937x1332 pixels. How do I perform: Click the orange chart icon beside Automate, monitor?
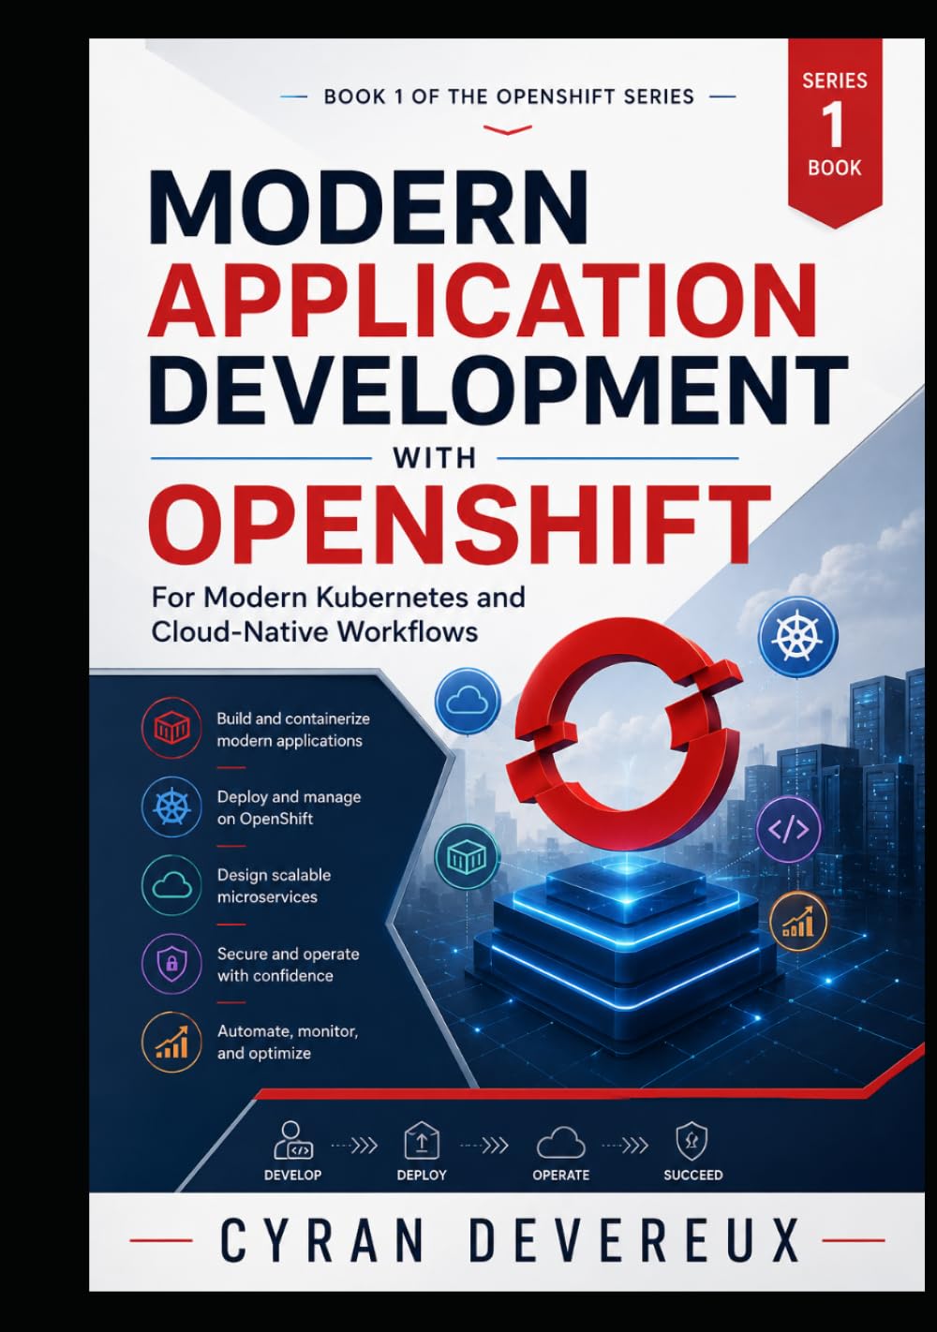pos(171,1042)
